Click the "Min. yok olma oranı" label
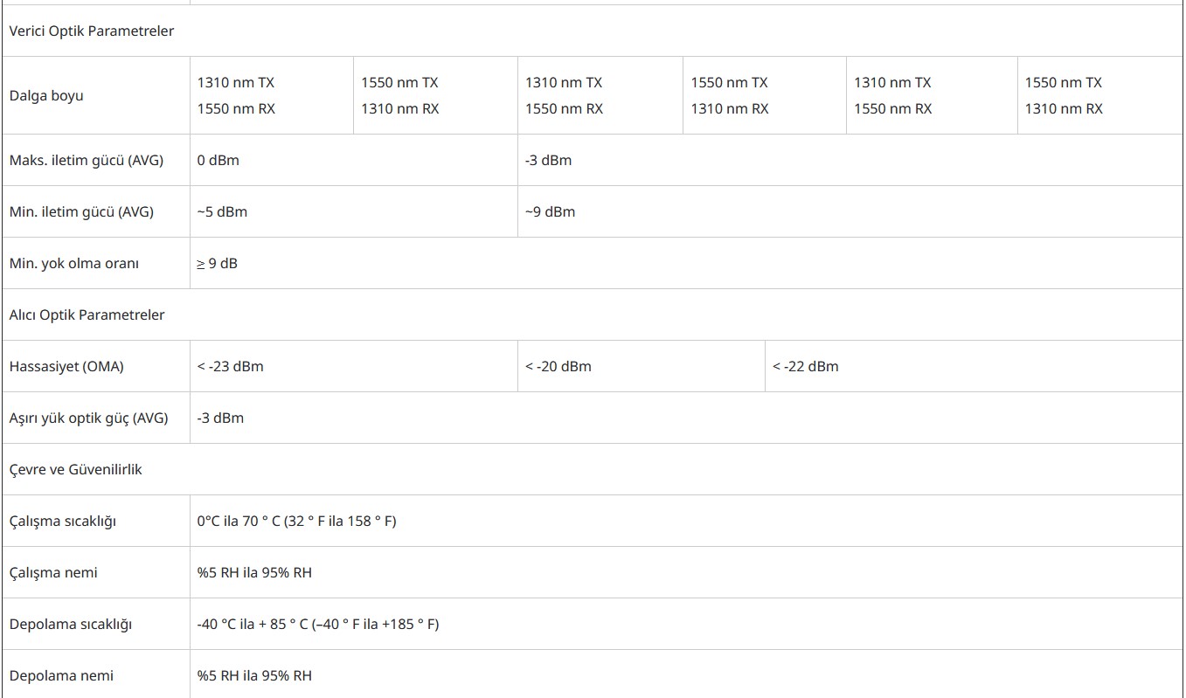The height and width of the screenshot is (698, 1186). [x=74, y=263]
